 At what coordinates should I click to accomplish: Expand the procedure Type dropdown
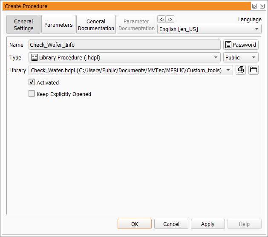pyautogui.click(x=124, y=58)
